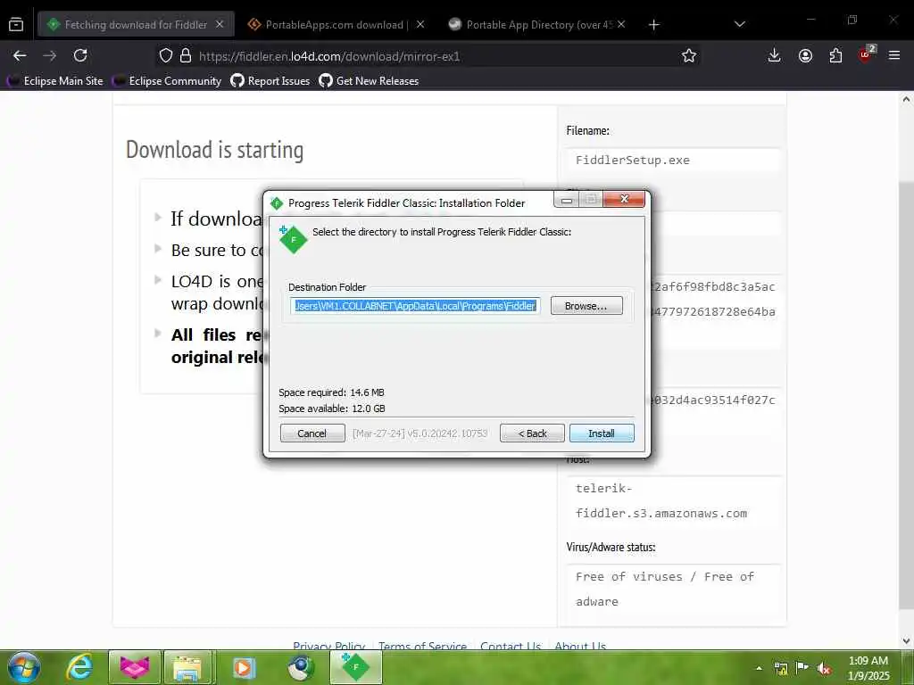
Task: Expand the list all tabs chevron
Action: click(x=740, y=24)
